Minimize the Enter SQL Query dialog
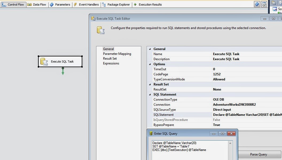Image resolution: width=282 pixels, height=160 pixels. click(214, 133)
